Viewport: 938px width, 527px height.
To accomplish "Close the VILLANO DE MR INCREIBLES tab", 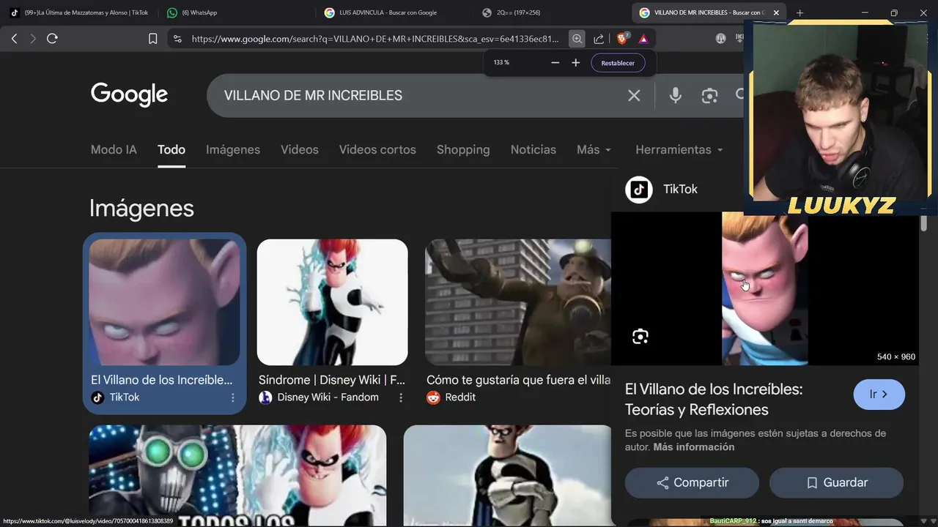I will click(x=776, y=12).
